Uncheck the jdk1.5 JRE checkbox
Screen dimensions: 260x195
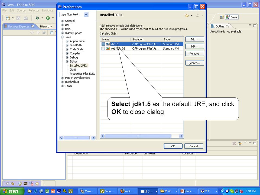tap(103, 44)
